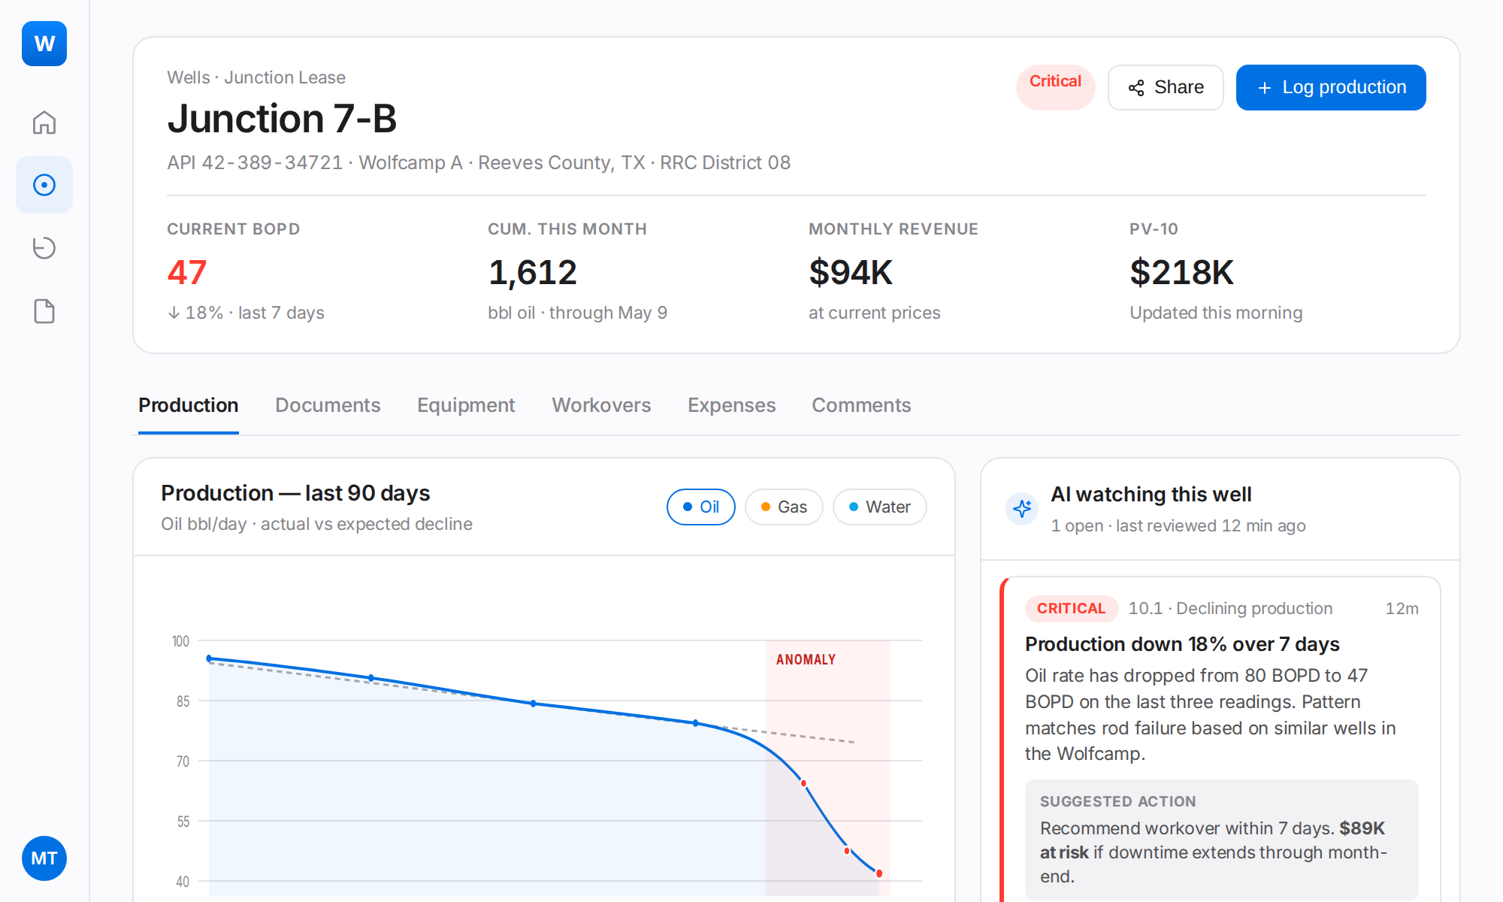Click the monthly revenue $94K value
Image resolution: width=1503 pixels, height=902 pixels.
(851, 272)
